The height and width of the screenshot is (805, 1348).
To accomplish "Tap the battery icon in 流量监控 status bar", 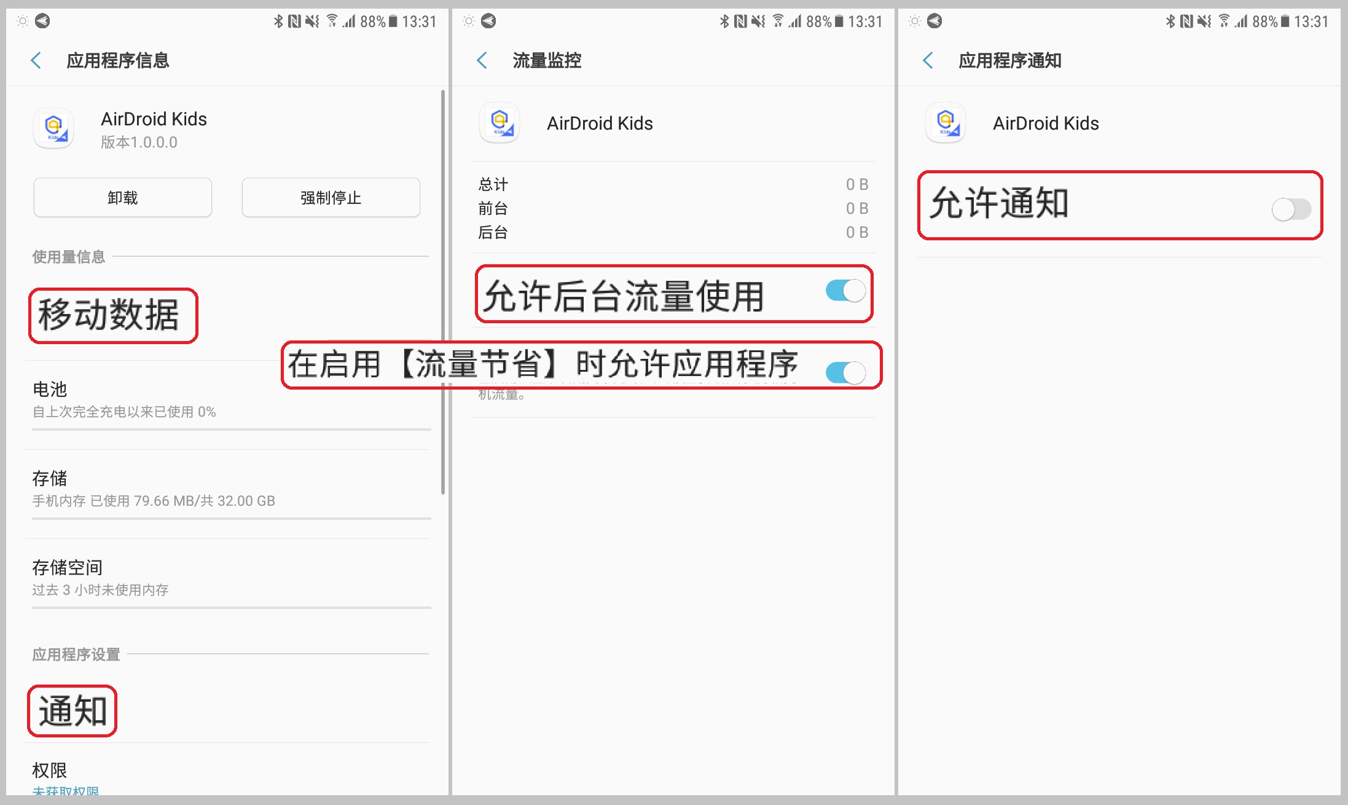I will pyautogui.click(x=839, y=22).
